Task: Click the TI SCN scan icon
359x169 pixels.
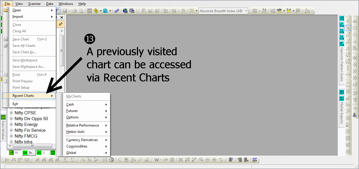Action: pyautogui.click(x=342, y=31)
